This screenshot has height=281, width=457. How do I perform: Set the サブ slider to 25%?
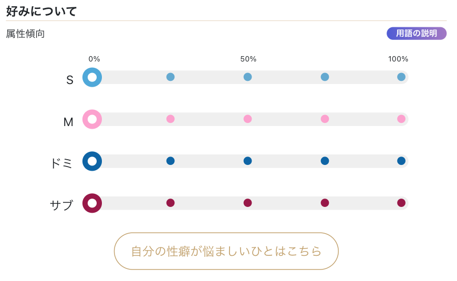click(x=170, y=203)
